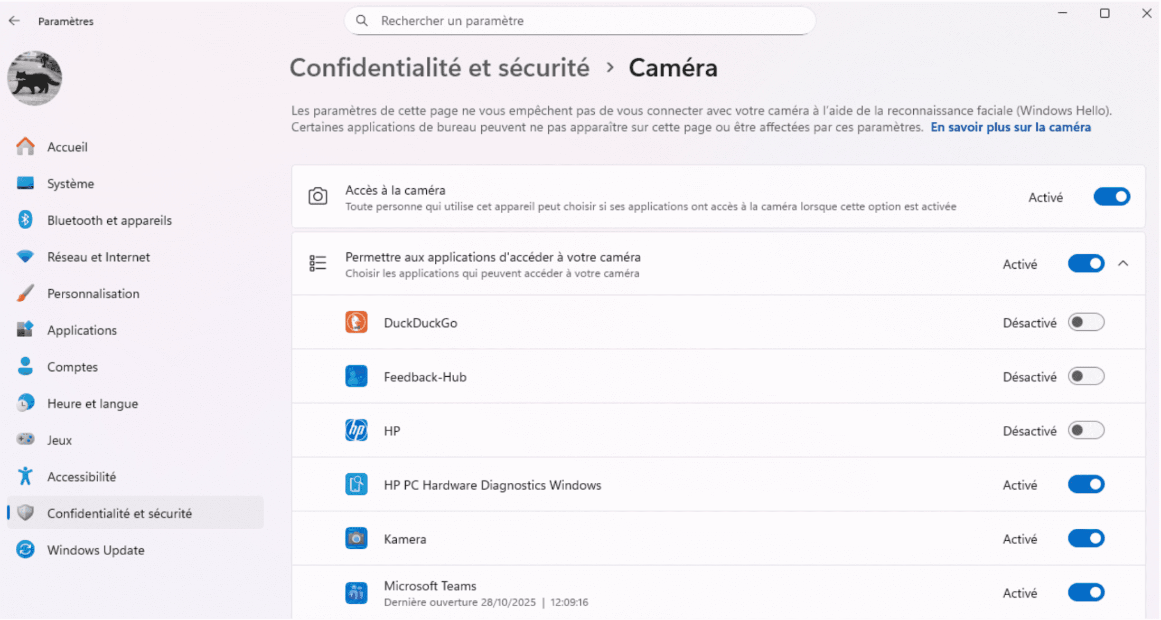1161x620 pixels.
Task: Disable camera access for Kamera
Action: pos(1085,539)
